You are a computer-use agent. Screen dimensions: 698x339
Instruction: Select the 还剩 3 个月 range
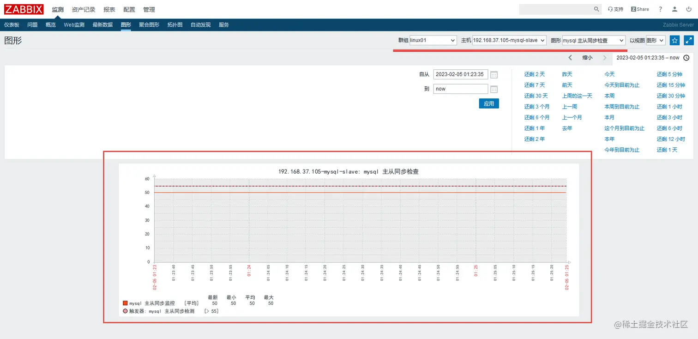(537, 107)
